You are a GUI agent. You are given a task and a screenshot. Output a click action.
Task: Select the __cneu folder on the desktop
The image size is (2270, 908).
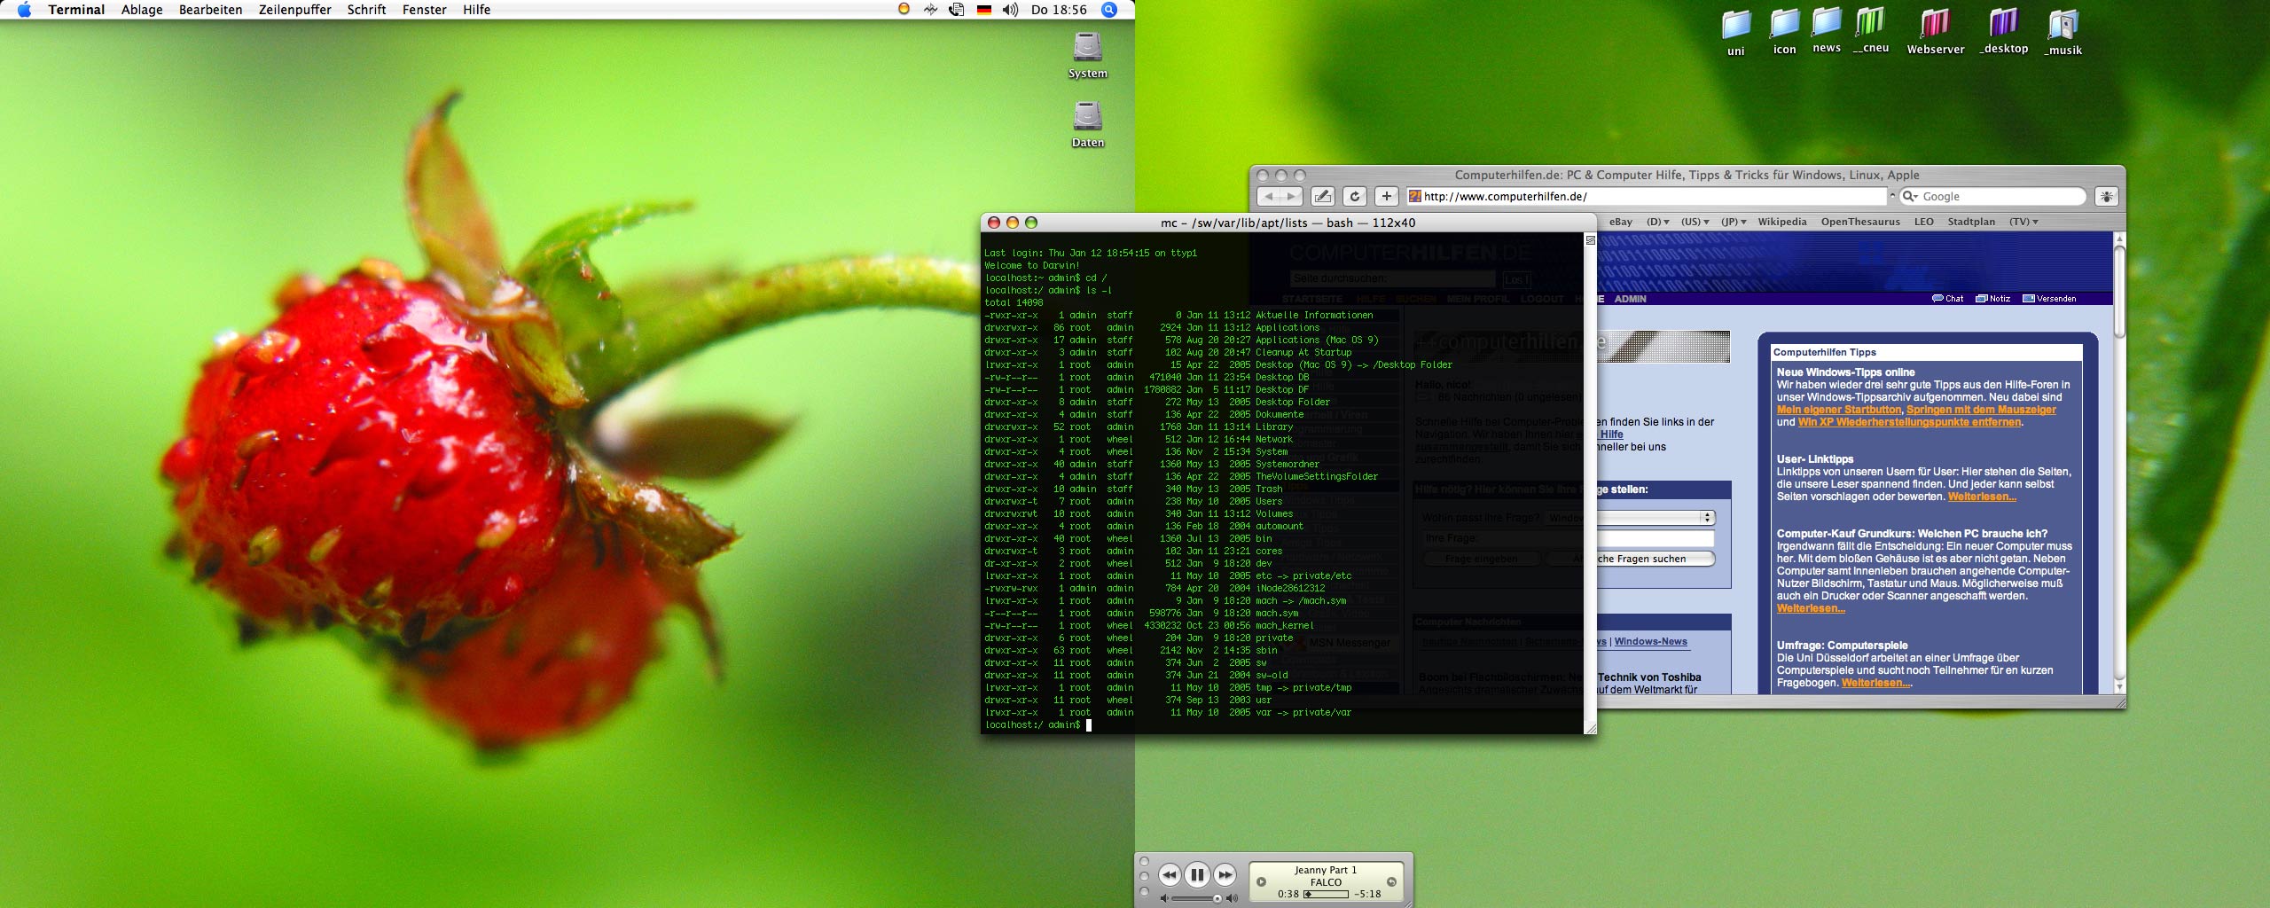point(1870,31)
